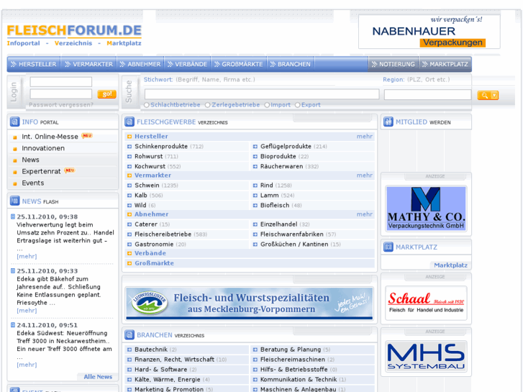
Task: Open Expertenrat in Info Portal
Action: coord(41,171)
